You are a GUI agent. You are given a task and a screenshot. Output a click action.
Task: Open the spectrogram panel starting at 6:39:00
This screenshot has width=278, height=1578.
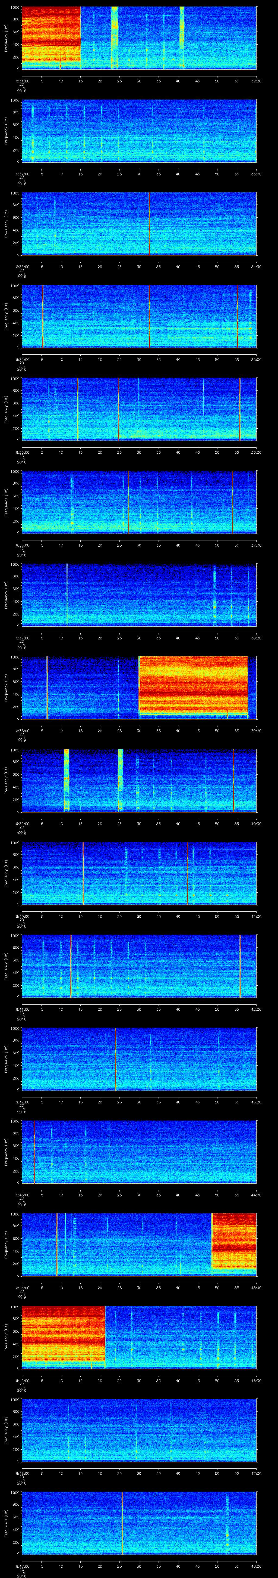(x=139, y=780)
